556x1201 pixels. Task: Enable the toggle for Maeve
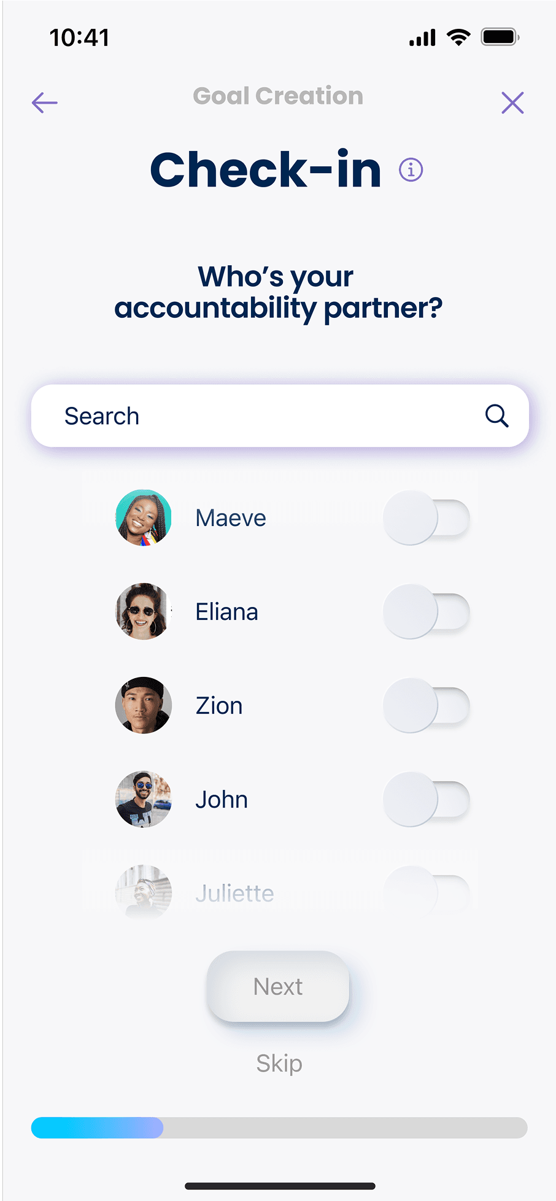pyautogui.click(x=427, y=518)
